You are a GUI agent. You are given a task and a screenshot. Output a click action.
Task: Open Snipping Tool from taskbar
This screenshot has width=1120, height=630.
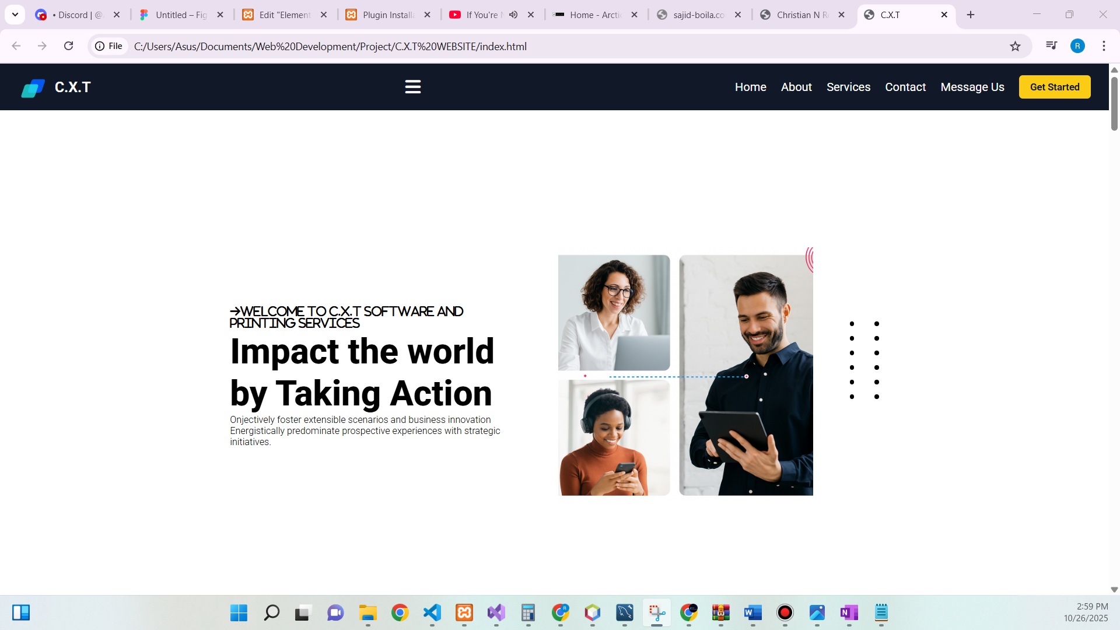pos(657,612)
